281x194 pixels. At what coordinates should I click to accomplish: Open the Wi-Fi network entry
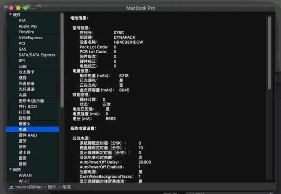(24, 181)
